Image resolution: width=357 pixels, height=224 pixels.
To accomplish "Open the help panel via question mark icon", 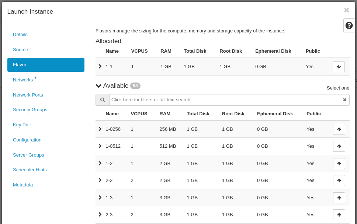I will click(349, 25).
